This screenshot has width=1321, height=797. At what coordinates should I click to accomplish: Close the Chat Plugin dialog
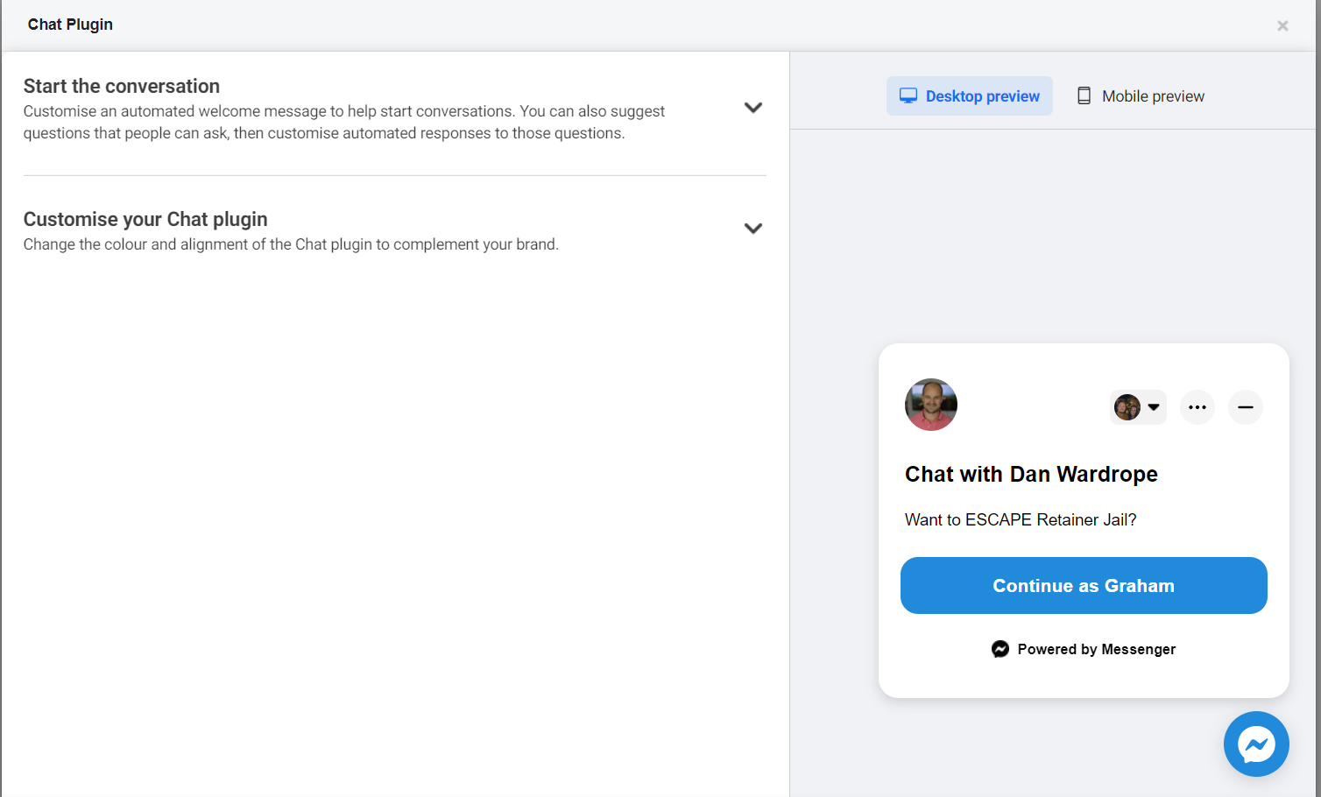(1282, 25)
